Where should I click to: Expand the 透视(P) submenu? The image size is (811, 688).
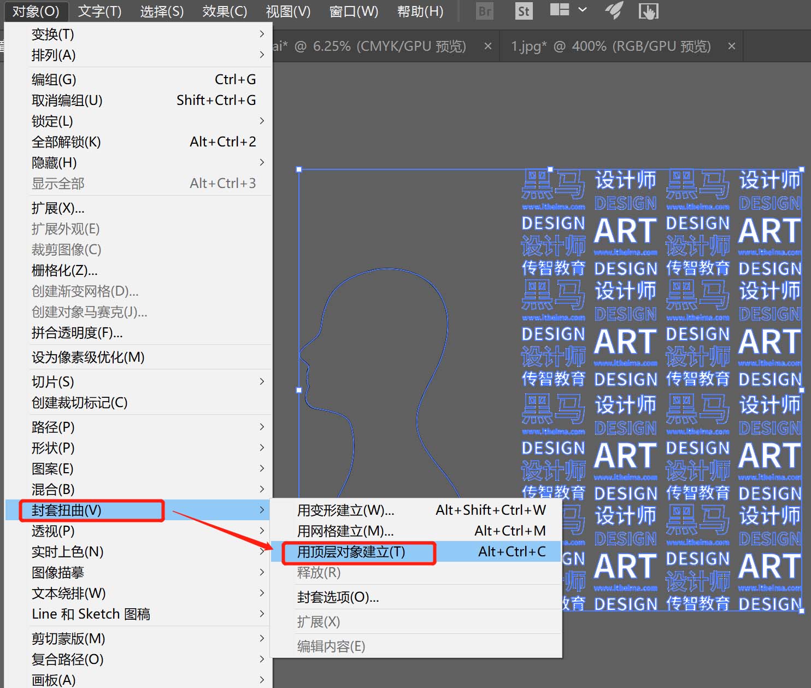tap(138, 531)
